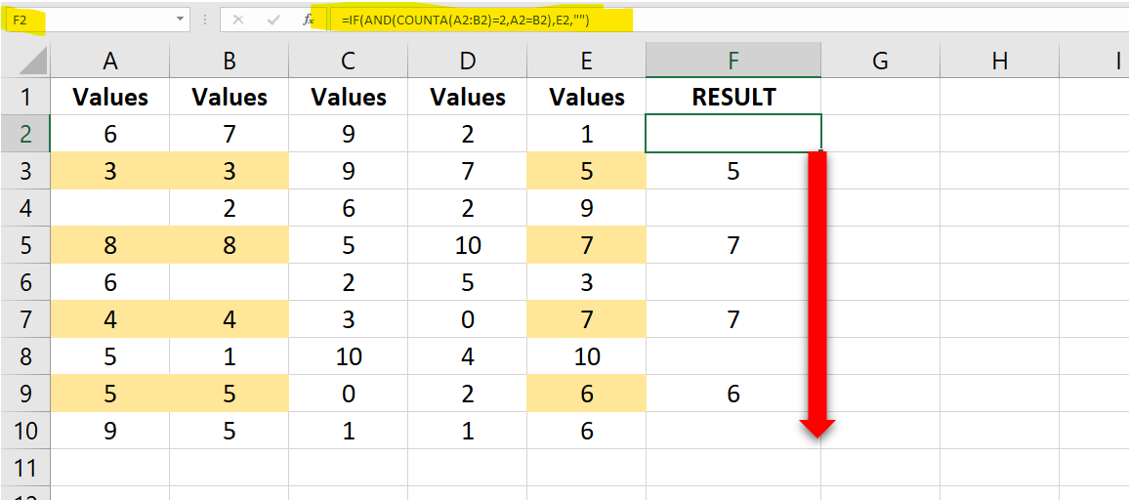Screen dimensions: 1129x500
Task: Click cell D7 containing 0
Action: 468,319
